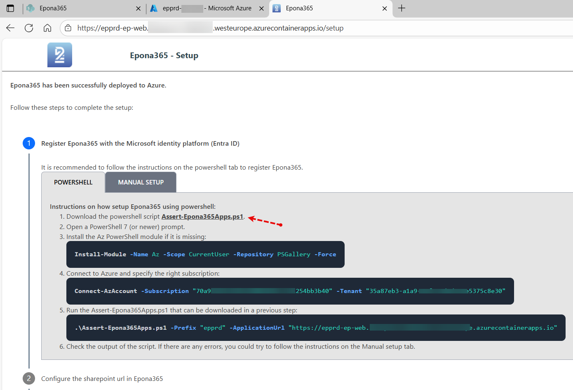Go to the browser home icon

[x=47, y=28]
